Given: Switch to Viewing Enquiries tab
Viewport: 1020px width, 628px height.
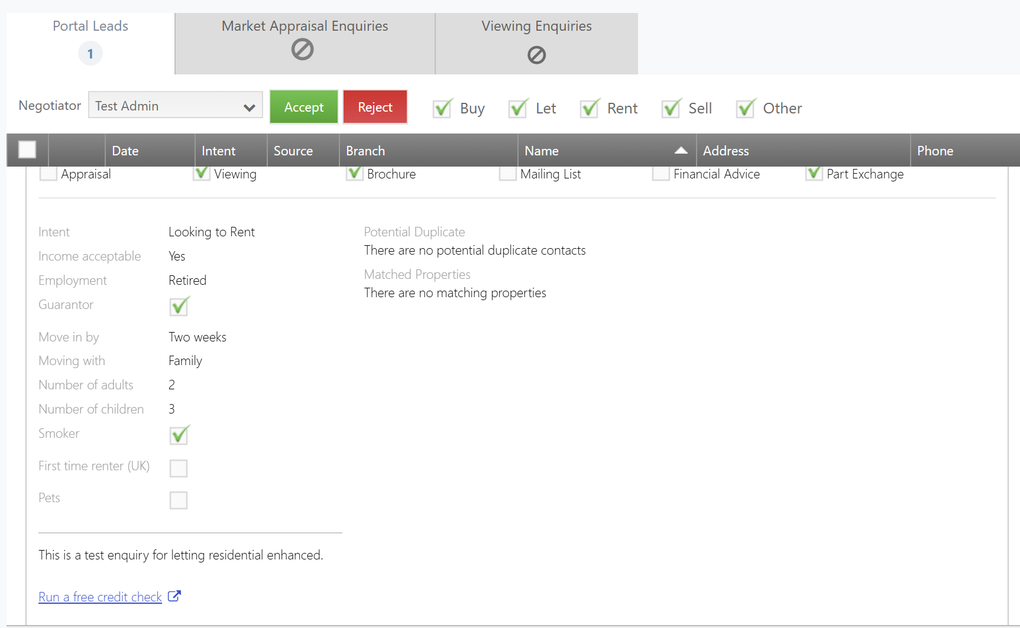Looking at the screenshot, I should [537, 43].
